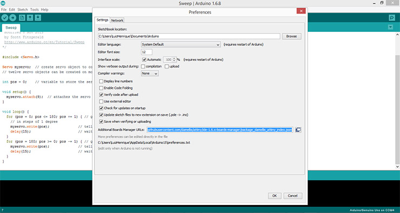The width and height of the screenshot is (400, 213).
Task: Open the Editor language dropdown
Action: (x=181, y=45)
